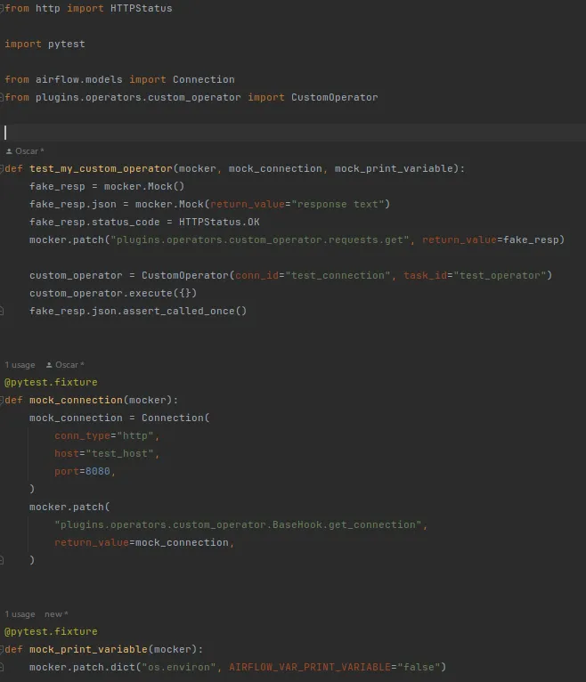Open the Oscar author hint above mock_connection
This screenshot has width=586, height=682.
click(65, 365)
